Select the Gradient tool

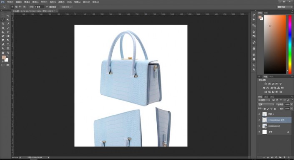click(8, 36)
